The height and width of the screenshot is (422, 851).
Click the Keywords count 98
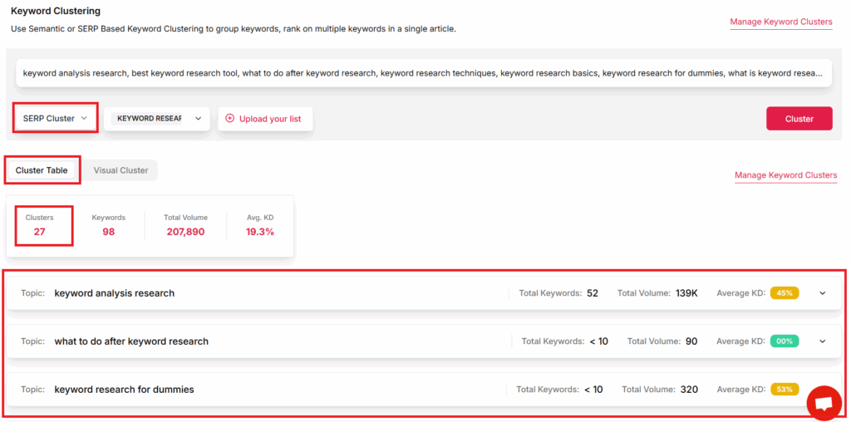tap(109, 232)
